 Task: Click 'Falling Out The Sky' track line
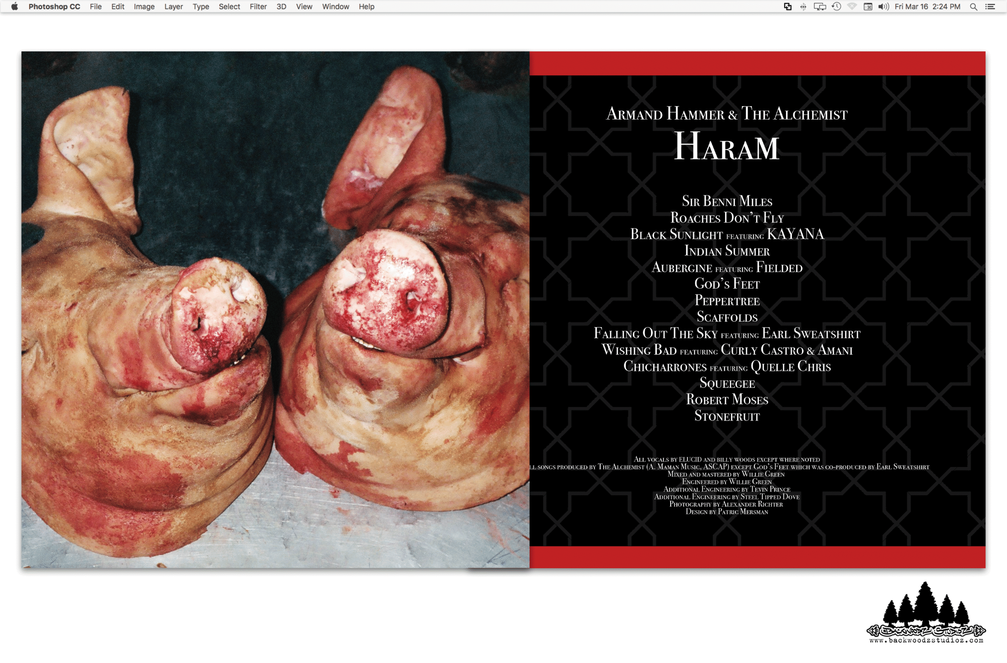pos(727,333)
